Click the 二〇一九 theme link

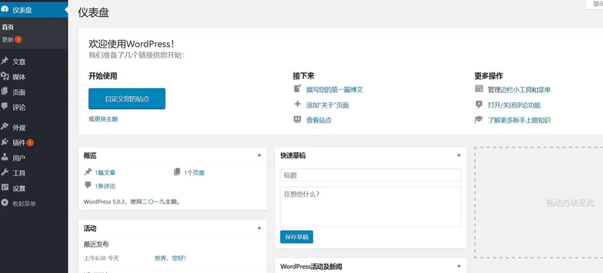tap(154, 202)
